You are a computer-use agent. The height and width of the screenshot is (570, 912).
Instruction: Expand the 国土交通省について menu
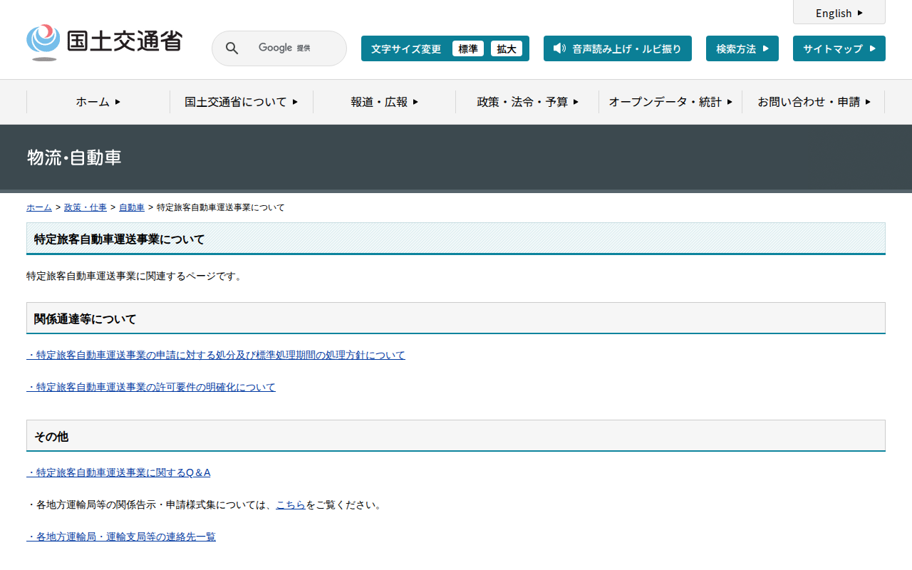coord(242,102)
